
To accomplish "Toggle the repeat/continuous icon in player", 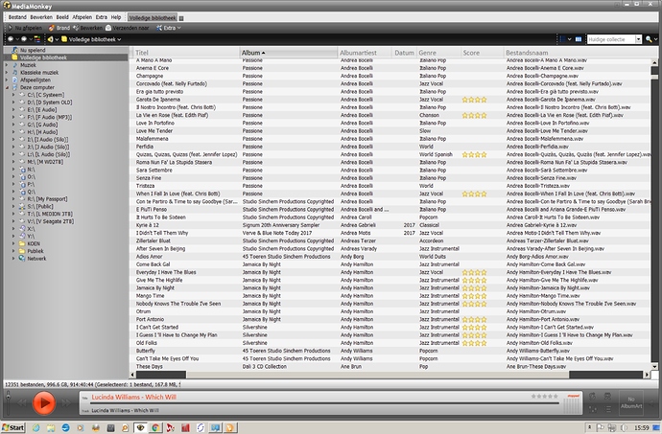I will click(x=592, y=396).
